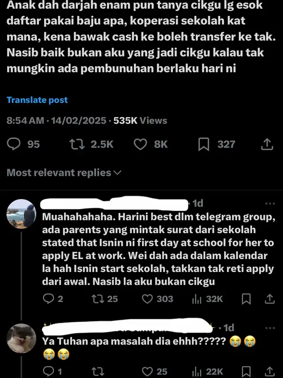
Task: Reply to the Muahahahaha comment
Action: pos(53,299)
